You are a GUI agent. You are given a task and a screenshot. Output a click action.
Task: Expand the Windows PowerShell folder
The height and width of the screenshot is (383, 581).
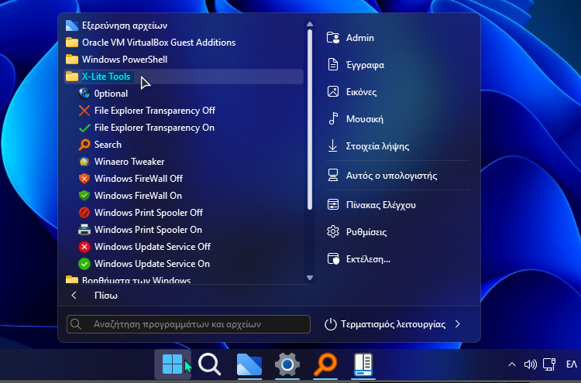coord(184,60)
